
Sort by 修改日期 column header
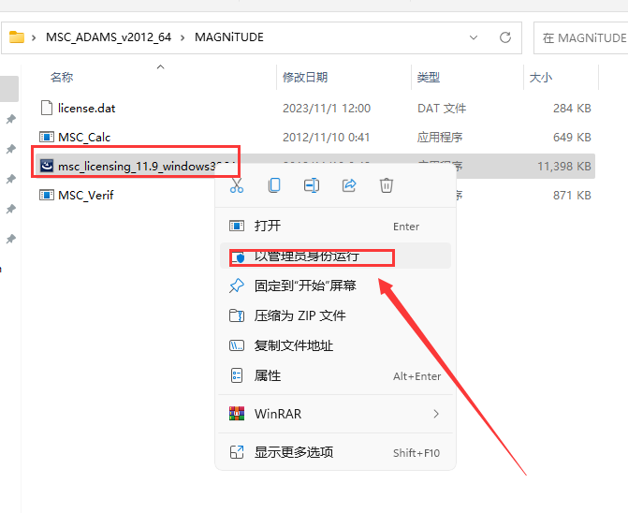coord(305,77)
